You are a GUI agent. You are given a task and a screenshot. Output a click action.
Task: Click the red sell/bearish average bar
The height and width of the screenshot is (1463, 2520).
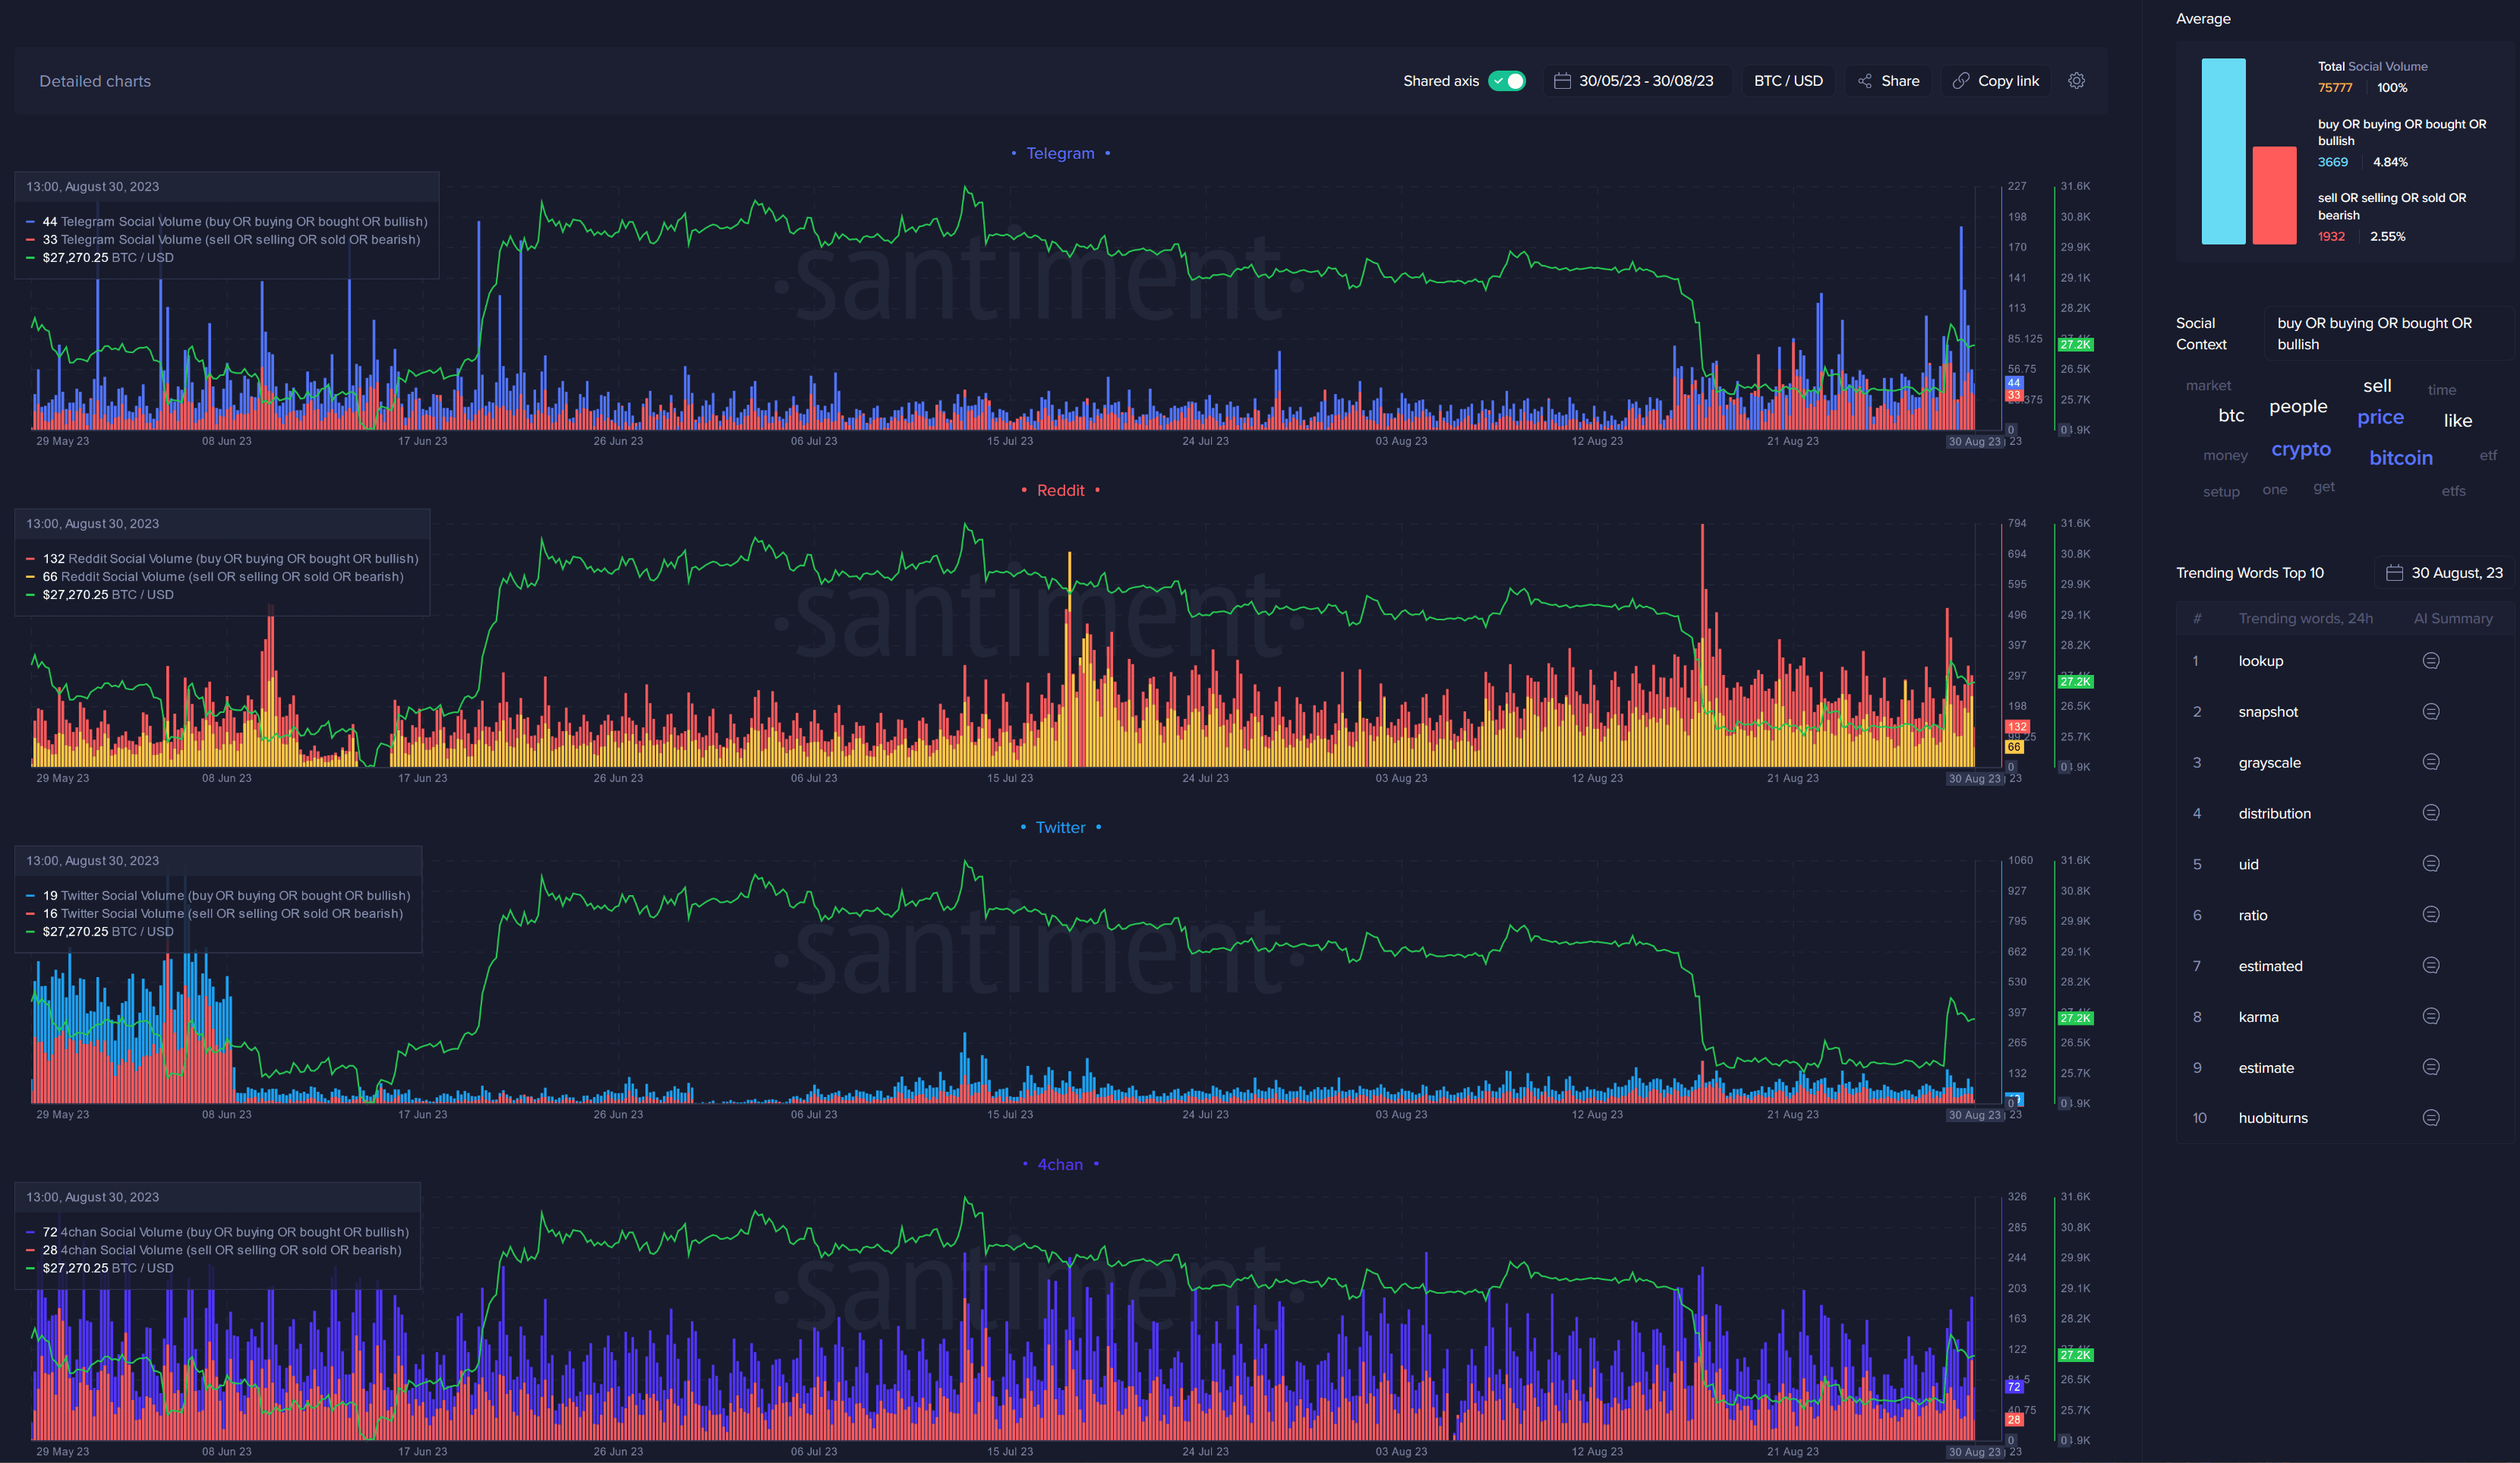click(x=2274, y=195)
